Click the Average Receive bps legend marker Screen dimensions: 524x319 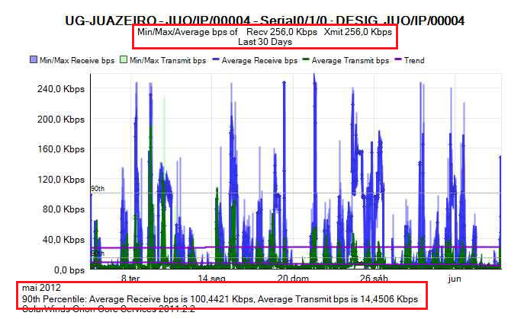tap(216, 59)
